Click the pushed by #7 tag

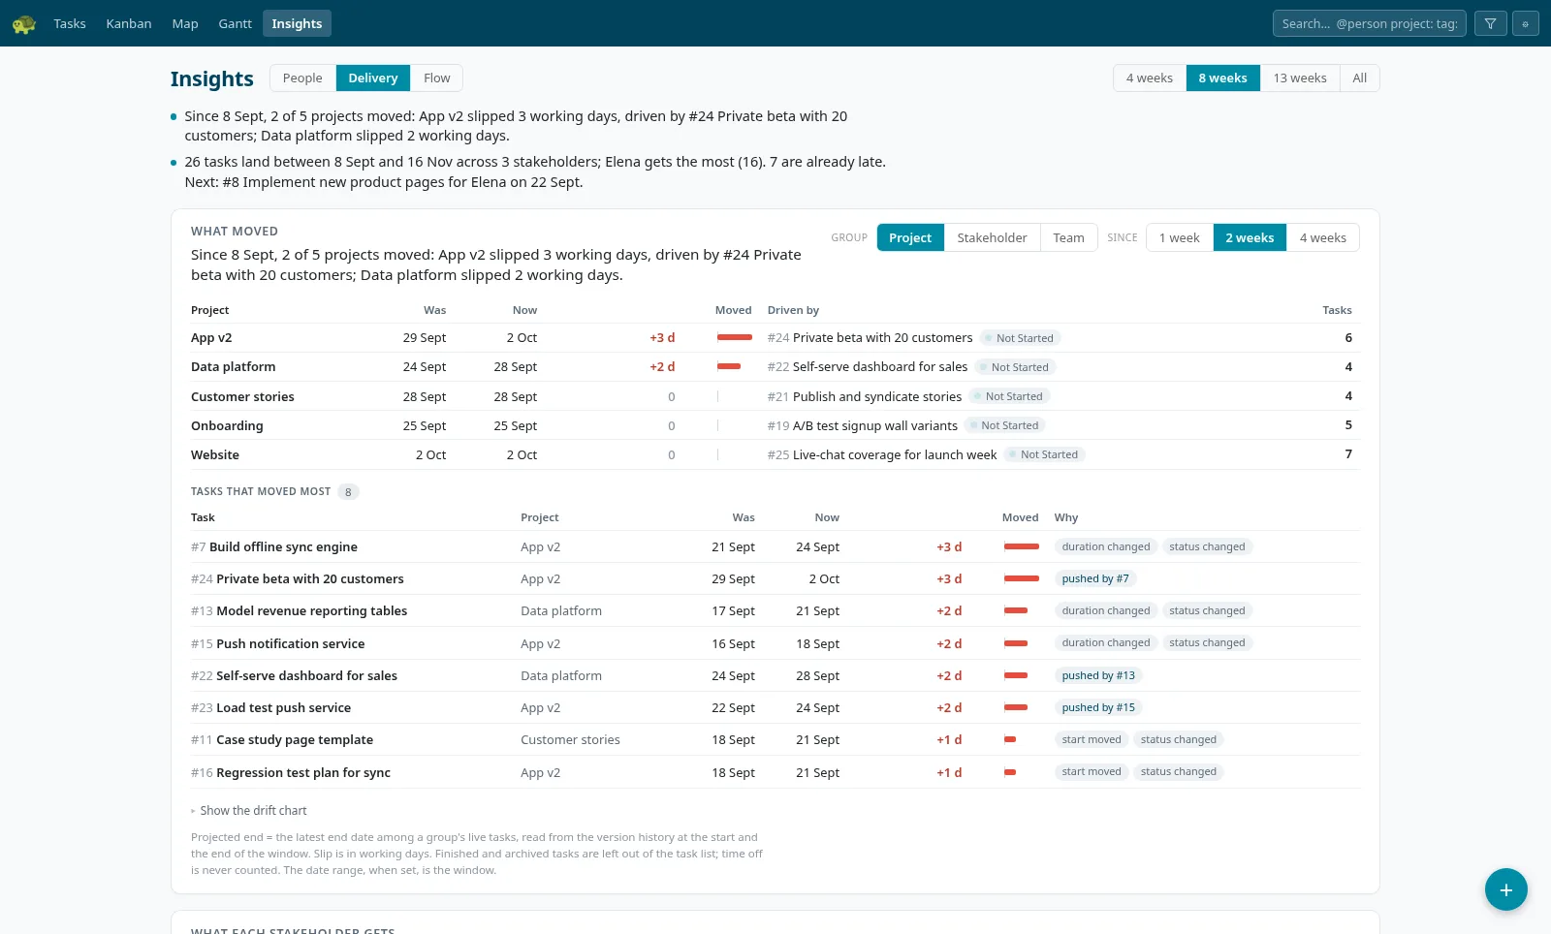pyautogui.click(x=1095, y=578)
